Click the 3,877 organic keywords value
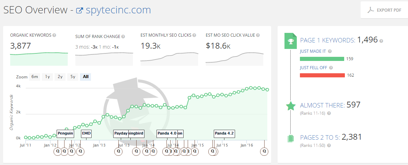The image size is (408, 165). (21, 46)
